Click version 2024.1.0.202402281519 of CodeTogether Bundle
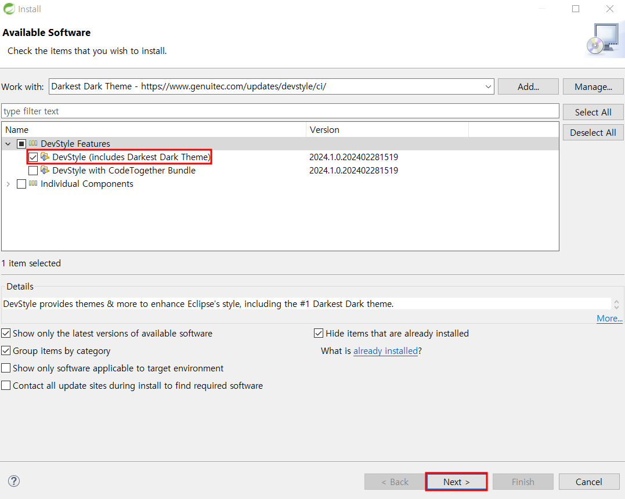 click(x=353, y=171)
